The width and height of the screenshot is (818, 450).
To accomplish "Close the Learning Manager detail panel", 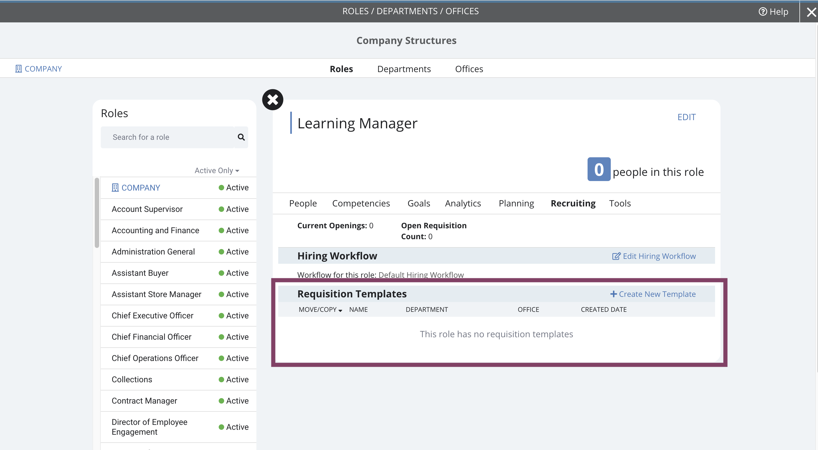I will pos(272,100).
